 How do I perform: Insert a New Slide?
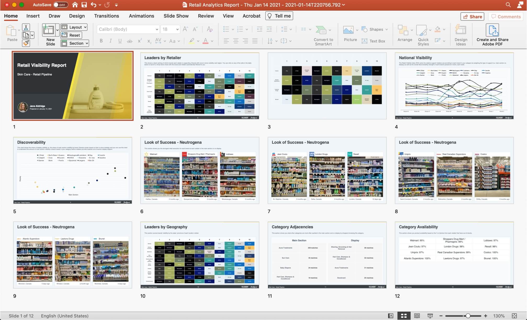pyautogui.click(x=49, y=35)
